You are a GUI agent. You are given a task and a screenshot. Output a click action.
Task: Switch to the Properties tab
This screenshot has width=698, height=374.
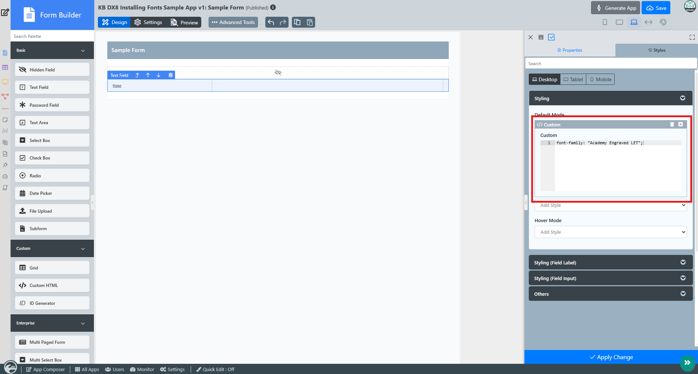[x=570, y=50]
